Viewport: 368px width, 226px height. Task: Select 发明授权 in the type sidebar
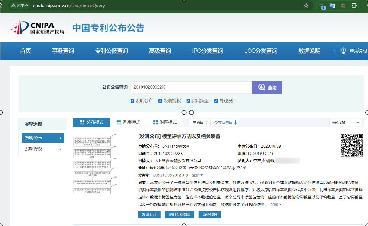pyautogui.click(x=42, y=149)
